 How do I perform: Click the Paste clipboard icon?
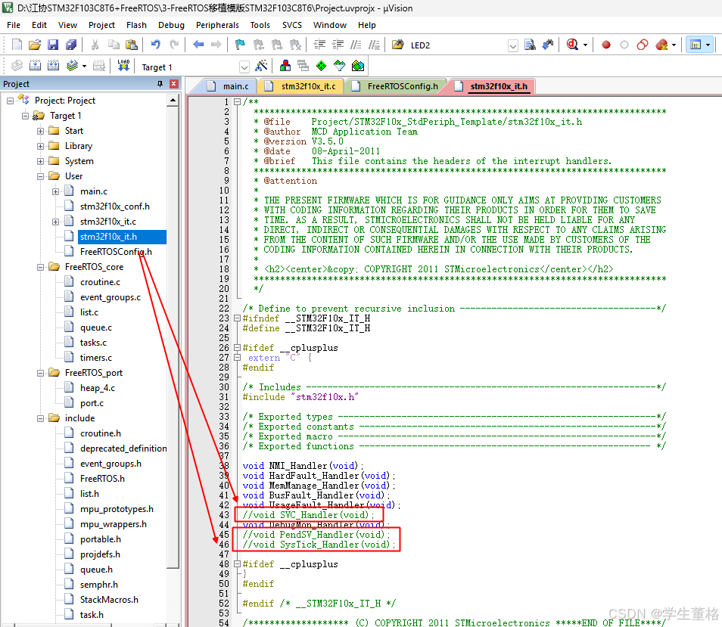[x=132, y=45]
